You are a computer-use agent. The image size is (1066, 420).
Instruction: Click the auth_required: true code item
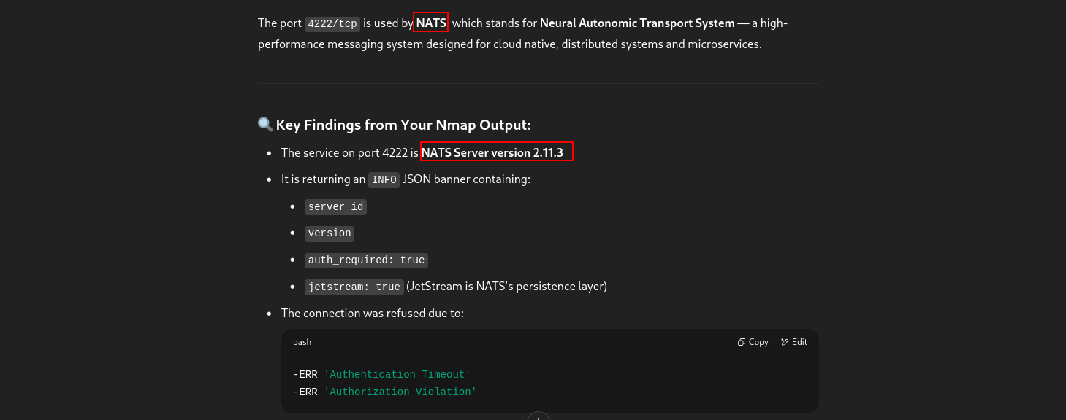(366, 260)
